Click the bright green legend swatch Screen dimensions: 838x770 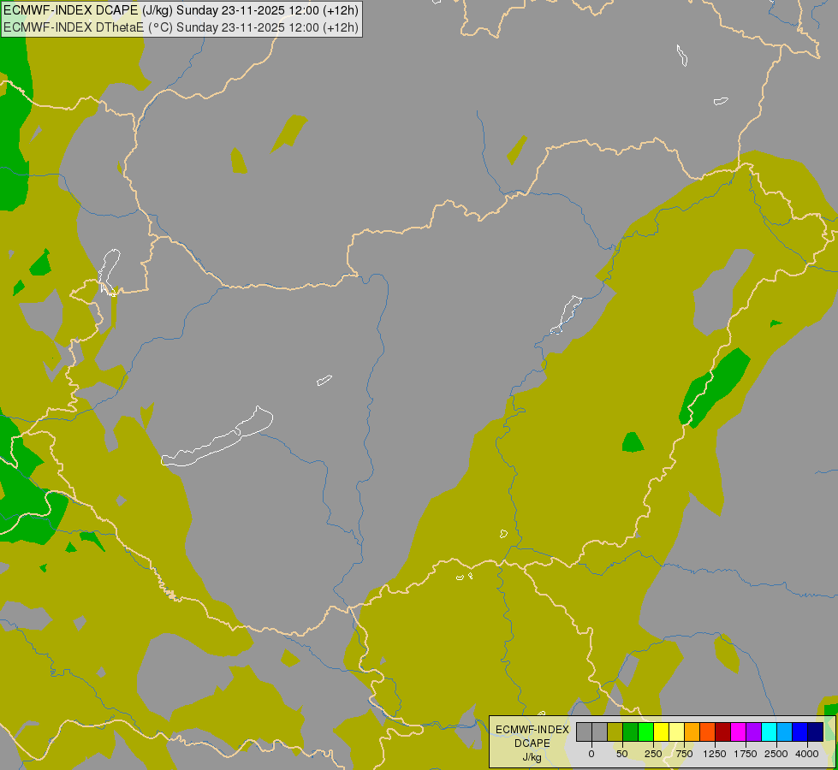coord(645,731)
